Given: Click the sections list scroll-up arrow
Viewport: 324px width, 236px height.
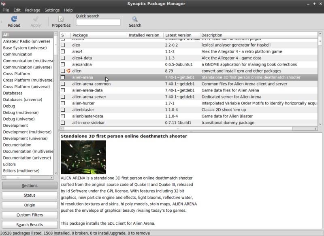Looking at the screenshot, I should coord(55,34).
